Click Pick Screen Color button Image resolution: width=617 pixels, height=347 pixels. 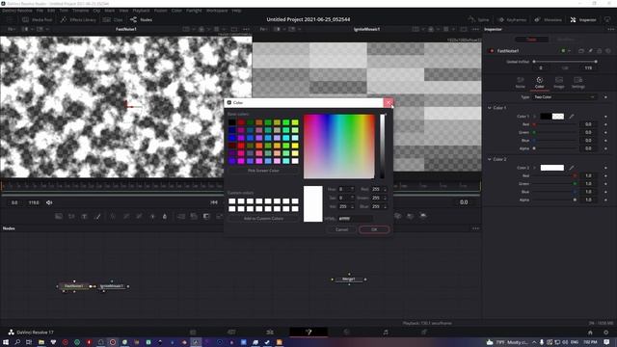263,171
